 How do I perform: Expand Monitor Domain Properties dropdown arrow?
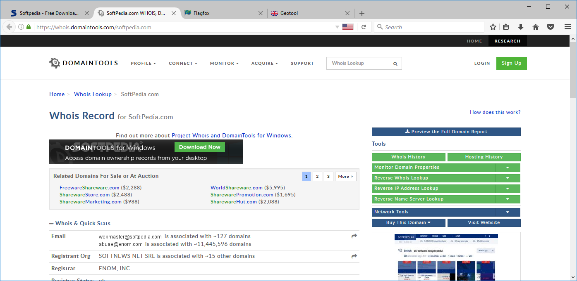[x=508, y=168]
